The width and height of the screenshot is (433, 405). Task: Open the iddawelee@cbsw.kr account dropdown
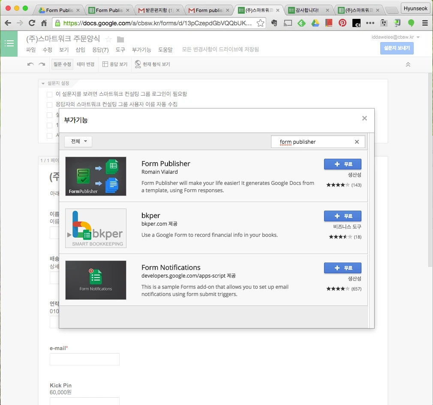tap(395, 37)
